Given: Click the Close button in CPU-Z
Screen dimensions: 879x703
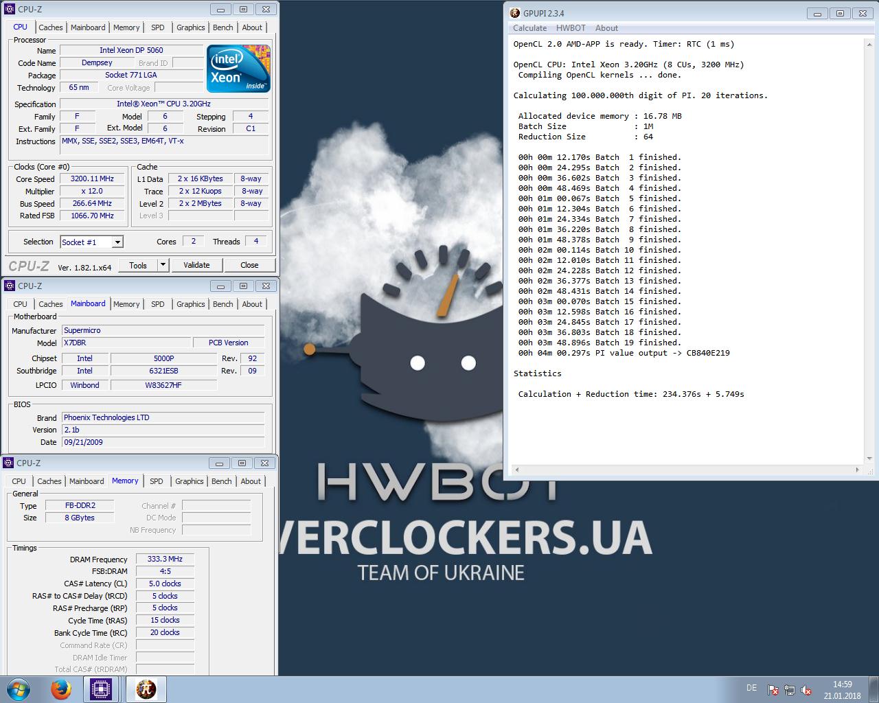Looking at the screenshot, I should (x=249, y=265).
